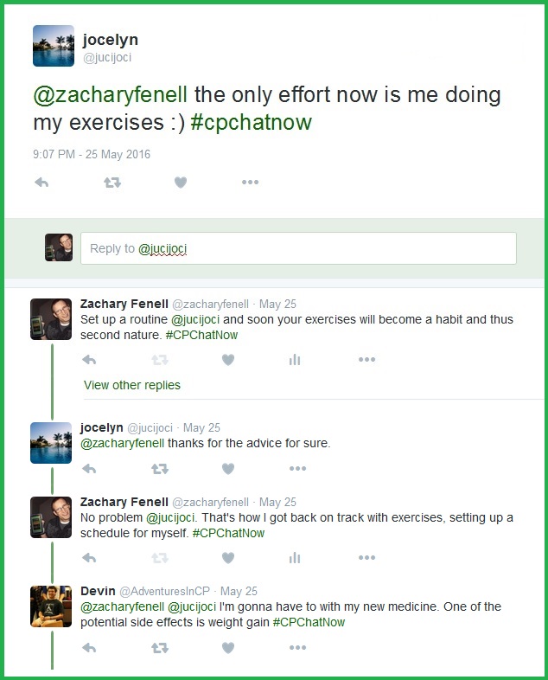Like jocelyn's main tweet with heart
Image resolution: width=548 pixels, height=680 pixels.
pos(181,183)
